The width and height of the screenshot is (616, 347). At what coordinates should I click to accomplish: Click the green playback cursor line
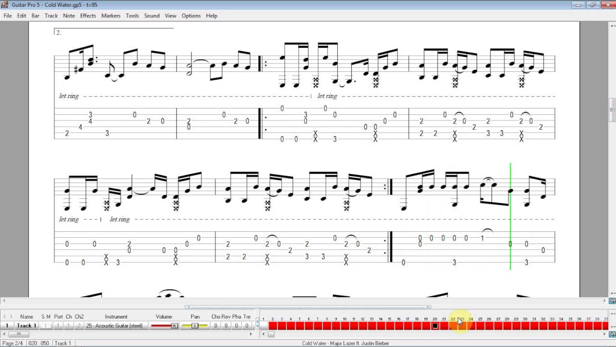[x=510, y=216]
